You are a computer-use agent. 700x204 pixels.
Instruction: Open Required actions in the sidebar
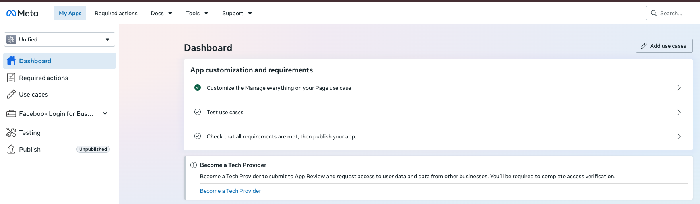(x=60, y=78)
